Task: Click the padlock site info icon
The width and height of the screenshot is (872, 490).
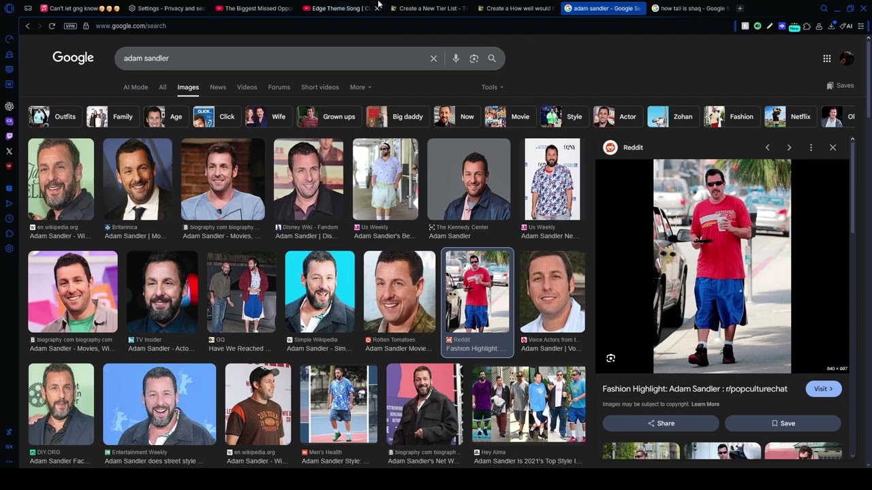Action: pos(86,26)
